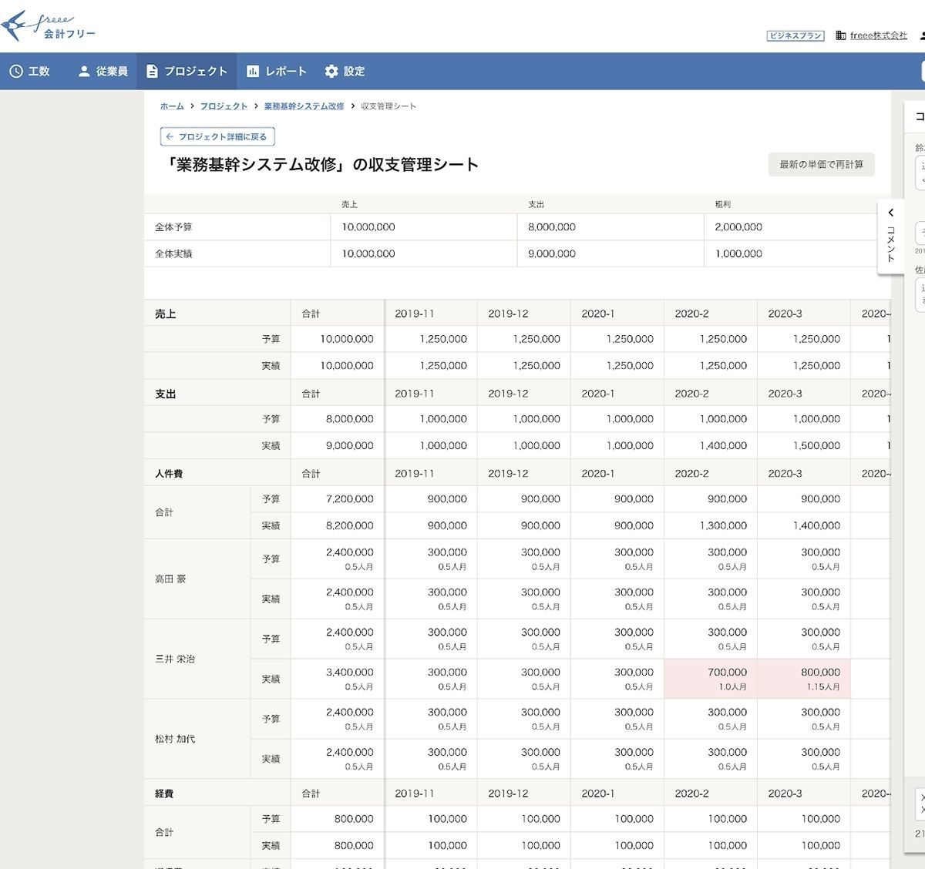Click the freee株式会社 company link
The height and width of the screenshot is (869, 925).
878,35
